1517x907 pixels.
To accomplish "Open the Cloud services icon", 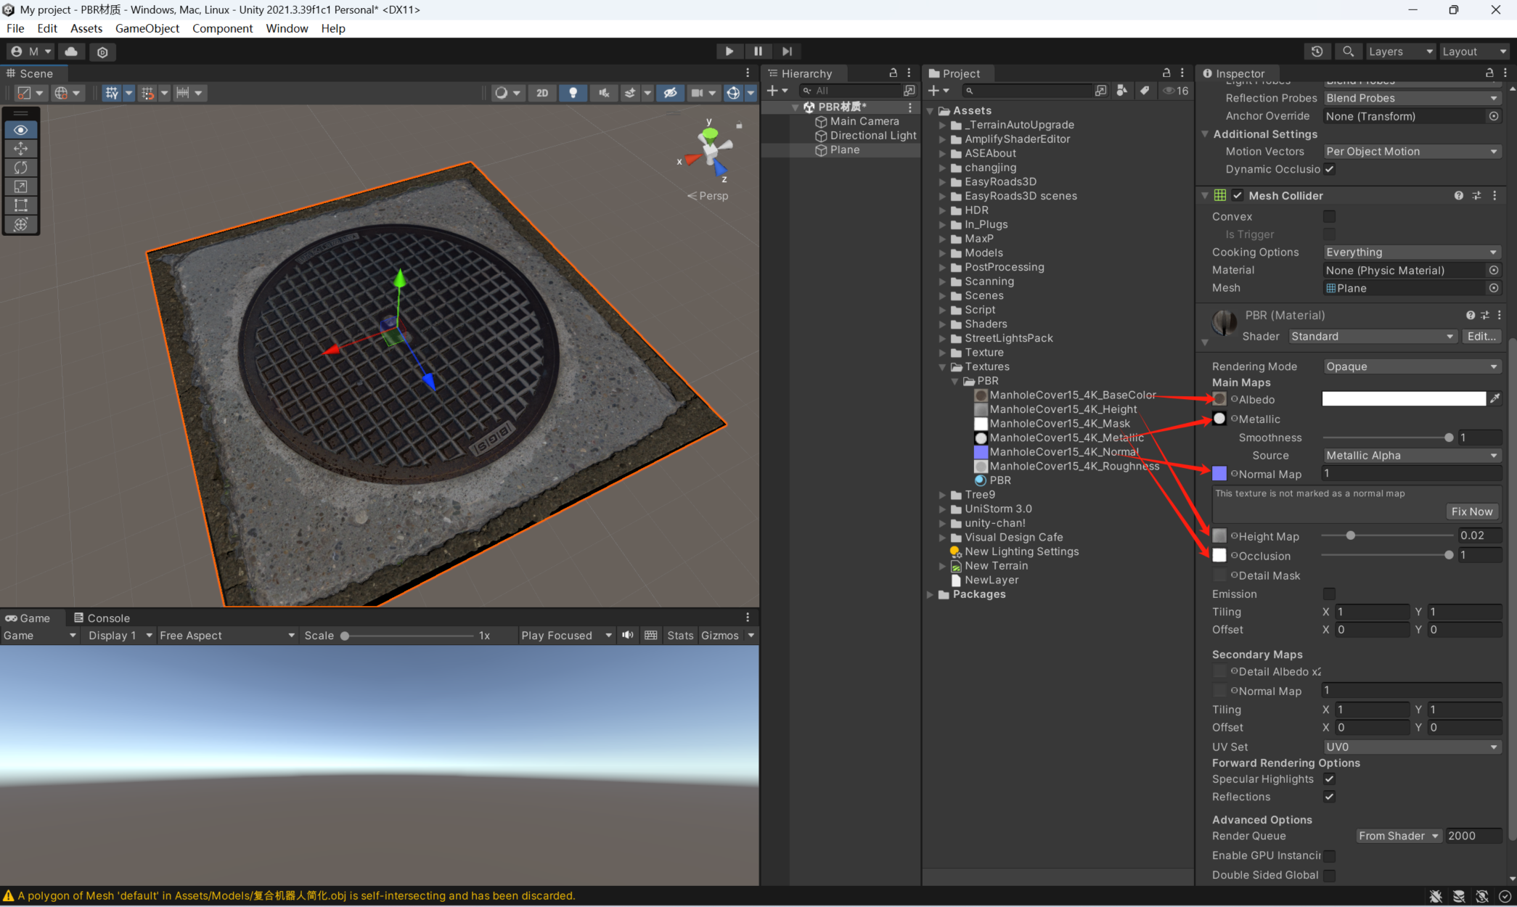I will coord(71,52).
